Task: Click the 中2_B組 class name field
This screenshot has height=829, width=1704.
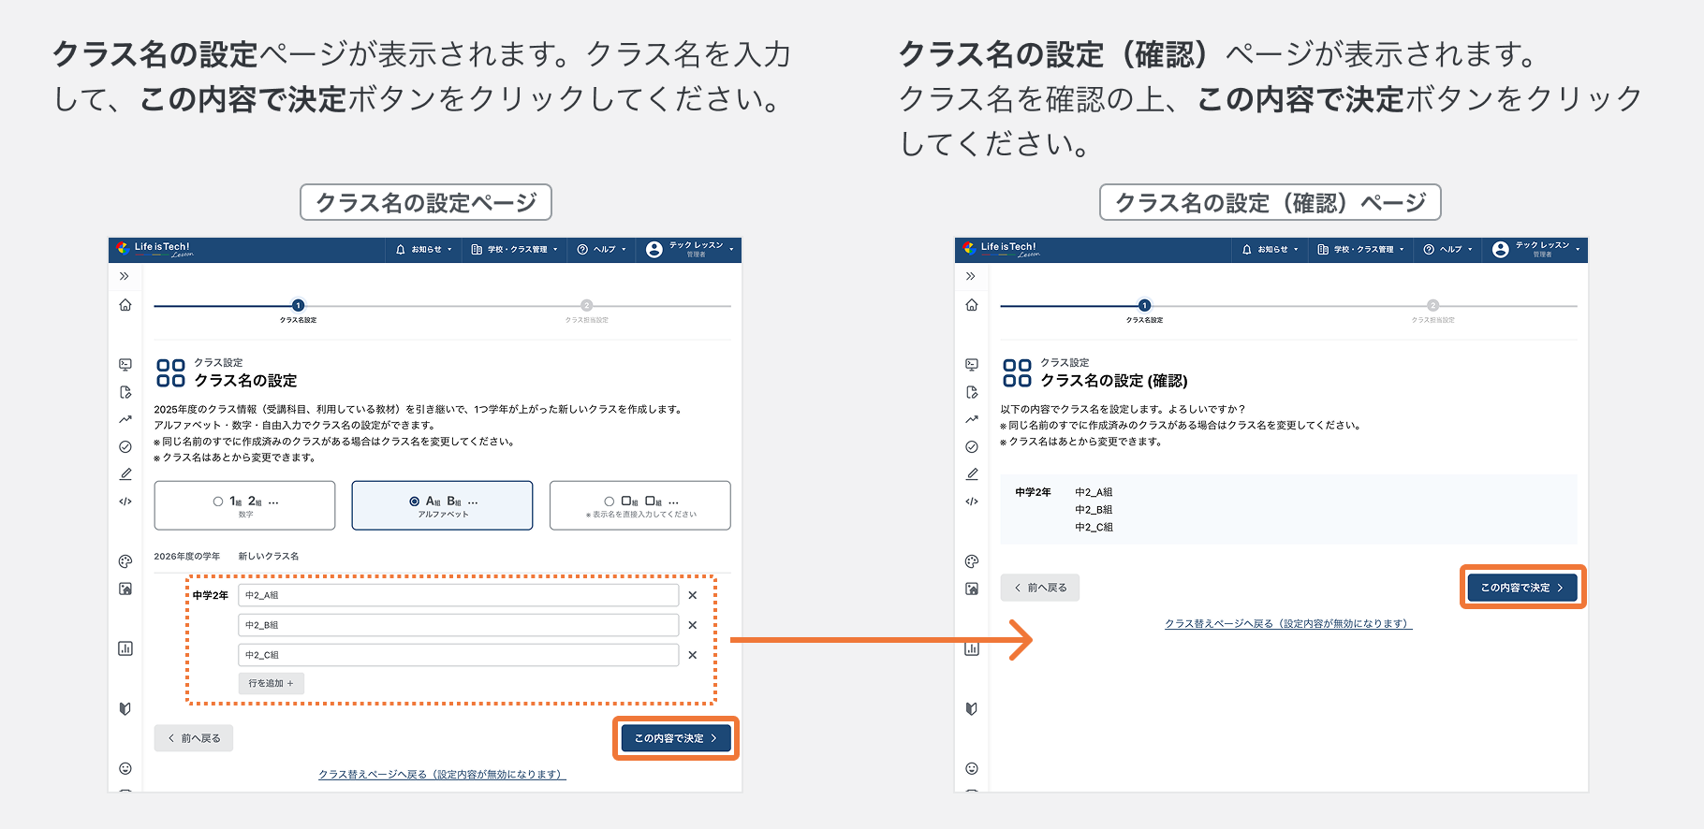Action: [x=459, y=625]
